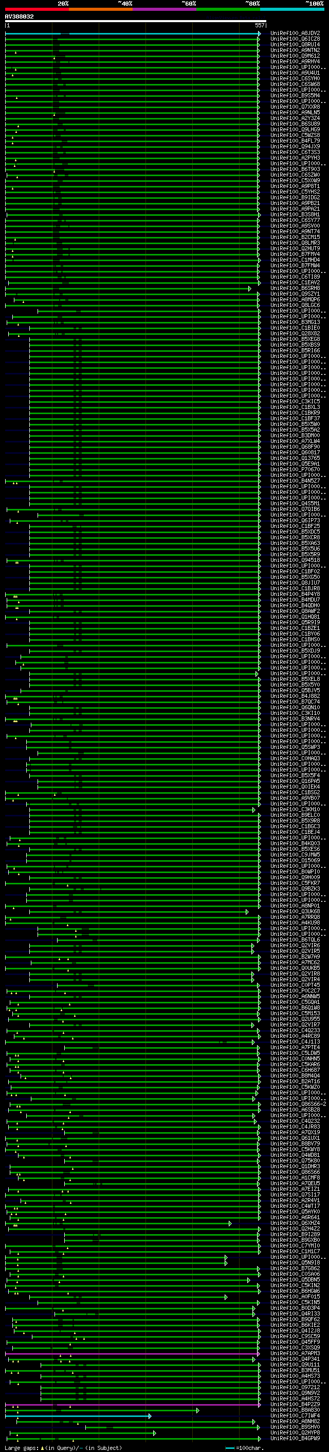Click the green ~80% identity legend segment

pyautogui.click(x=228, y=9)
